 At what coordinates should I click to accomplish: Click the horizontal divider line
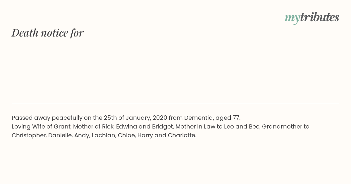(175, 104)
